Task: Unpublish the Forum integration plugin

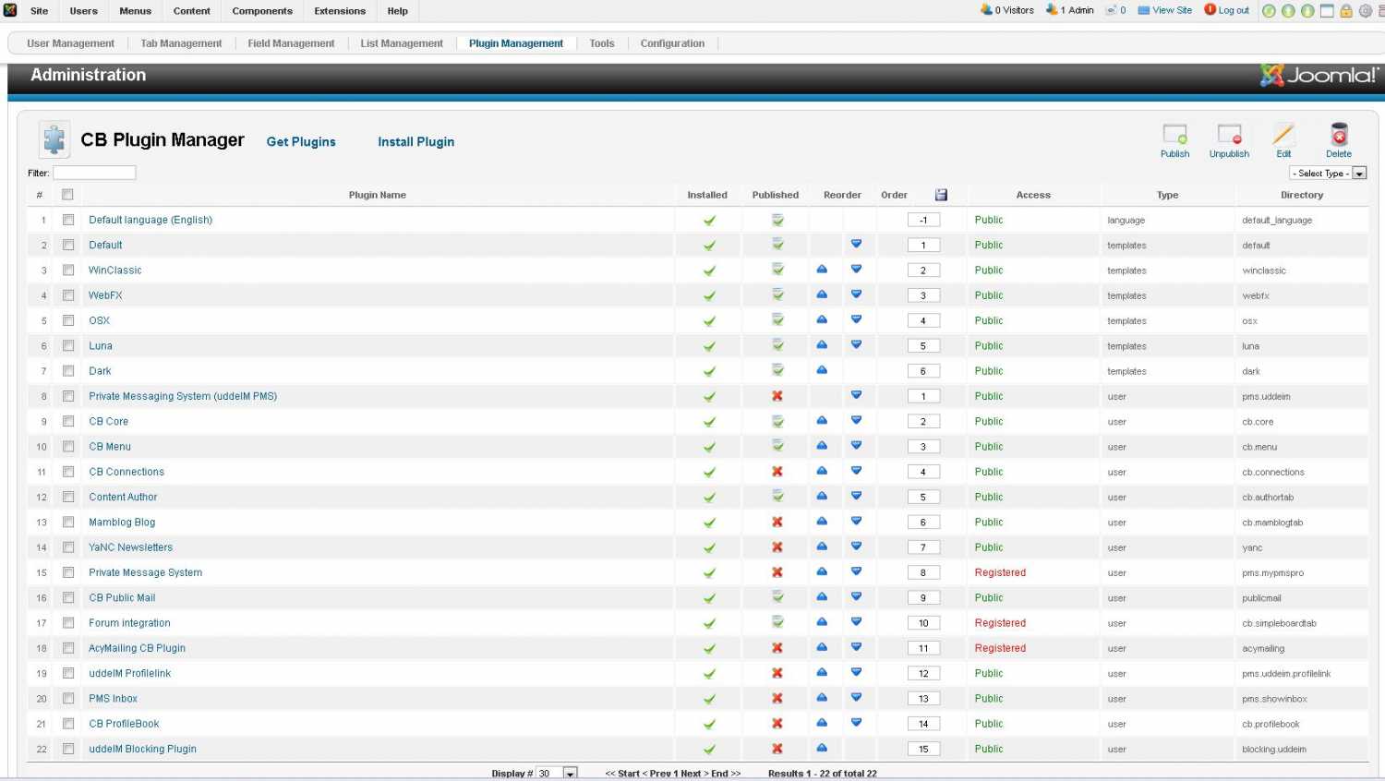Action: pos(777,622)
